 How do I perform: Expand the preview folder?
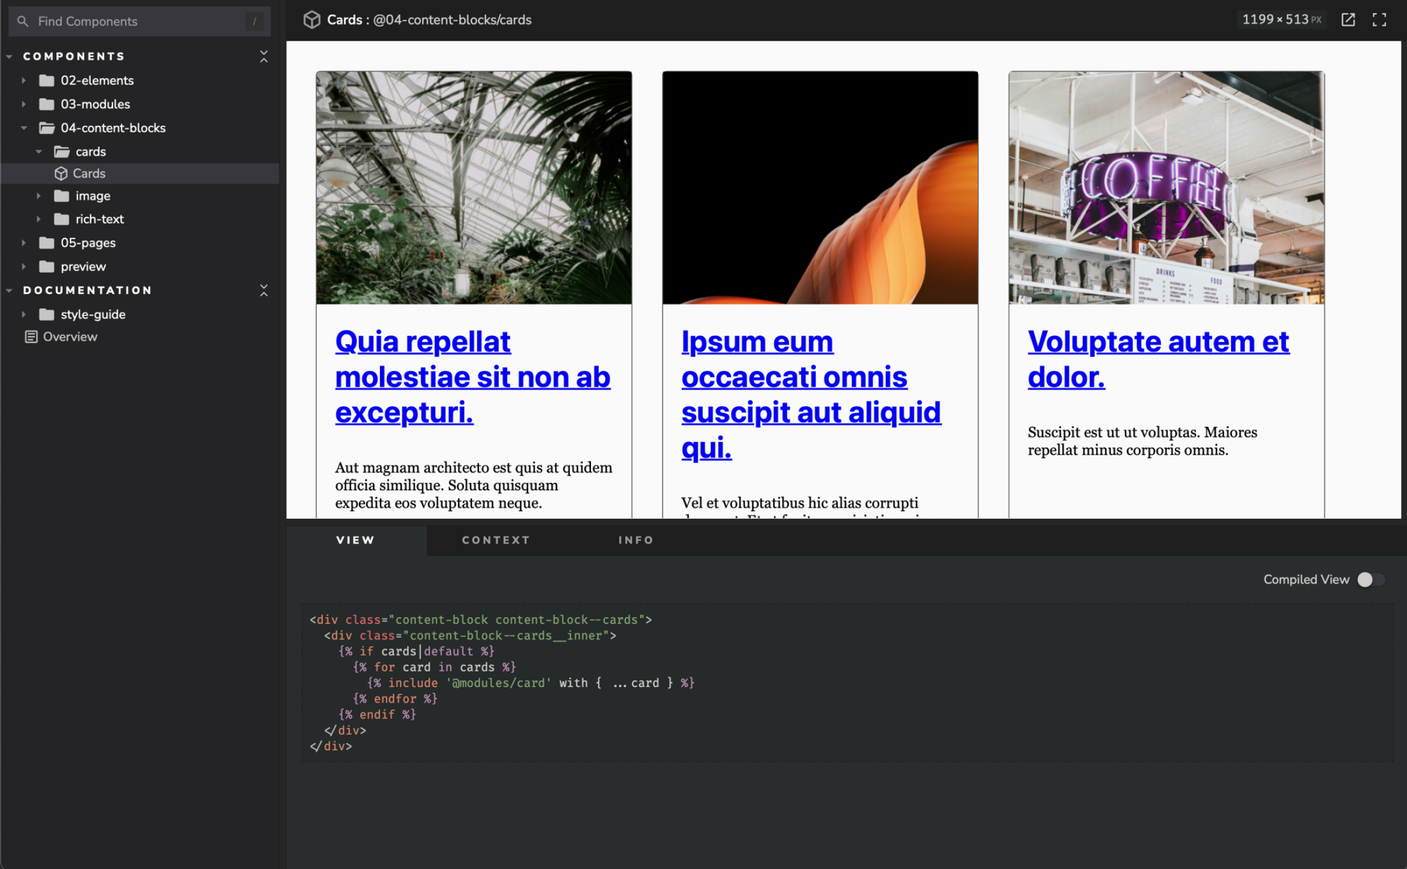tap(24, 266)
